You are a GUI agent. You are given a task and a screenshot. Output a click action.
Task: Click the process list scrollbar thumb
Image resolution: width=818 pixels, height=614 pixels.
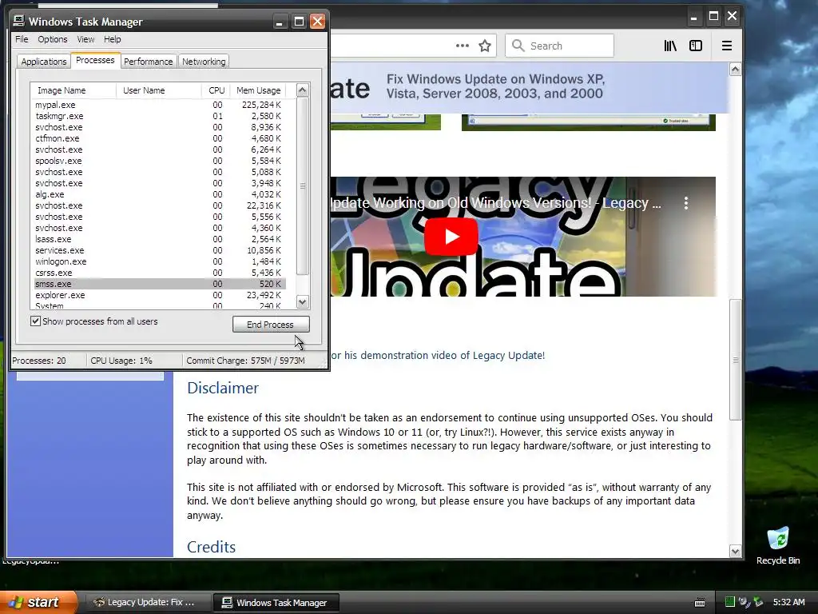(x=303, y=185)
